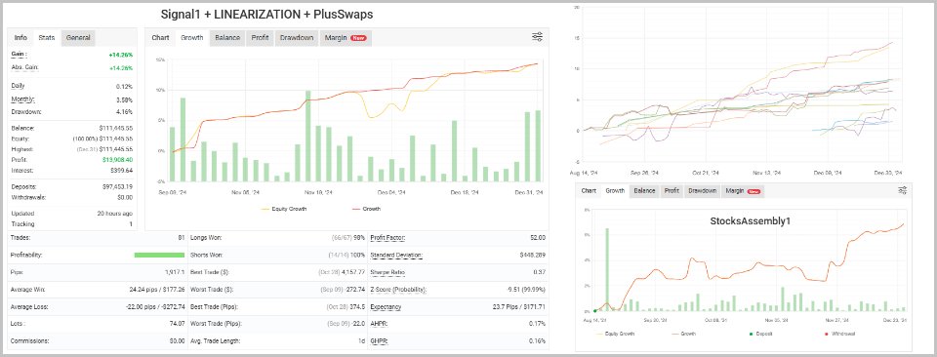Select Growth tab in StocksAssembly1 panel
Screen dimensions: 937x357
coord(615,191)
